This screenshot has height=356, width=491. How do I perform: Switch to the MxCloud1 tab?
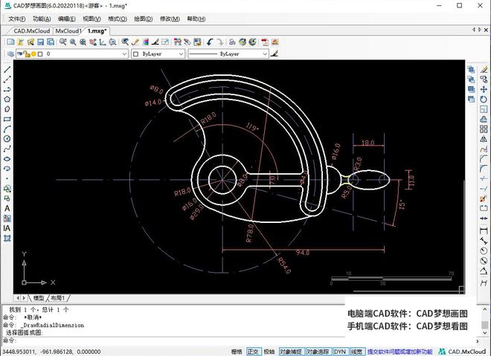click(68, 31)
